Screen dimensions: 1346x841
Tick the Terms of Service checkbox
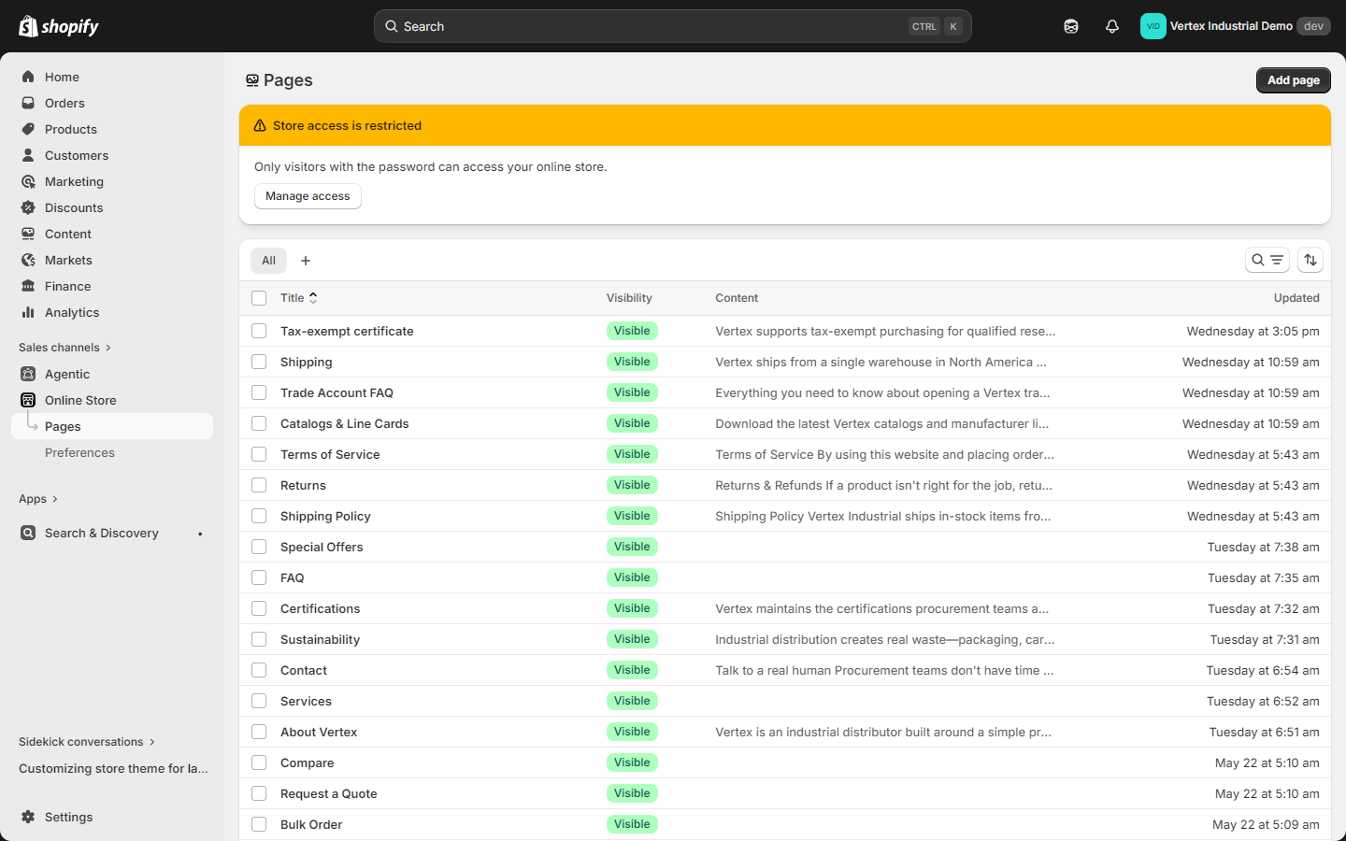tap(259, 454)
